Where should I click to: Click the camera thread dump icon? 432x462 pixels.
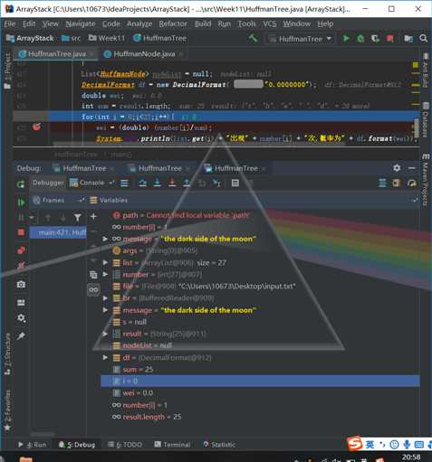pos(21,284)
